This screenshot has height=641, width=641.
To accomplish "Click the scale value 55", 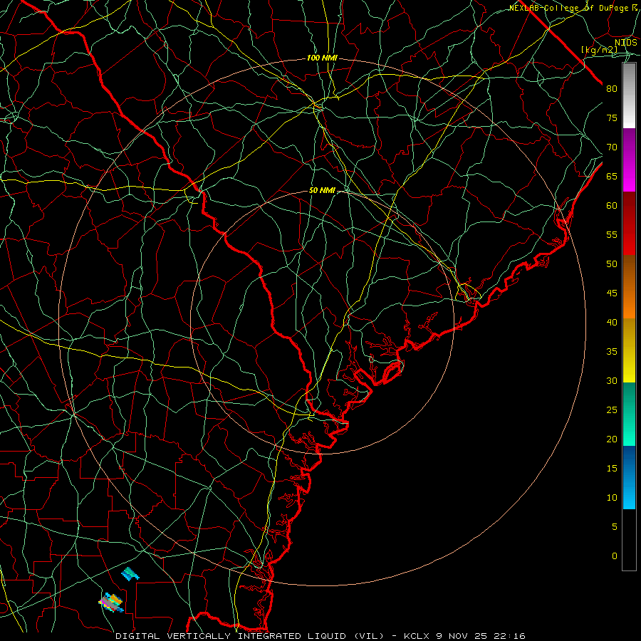I will tap(612, 234).
